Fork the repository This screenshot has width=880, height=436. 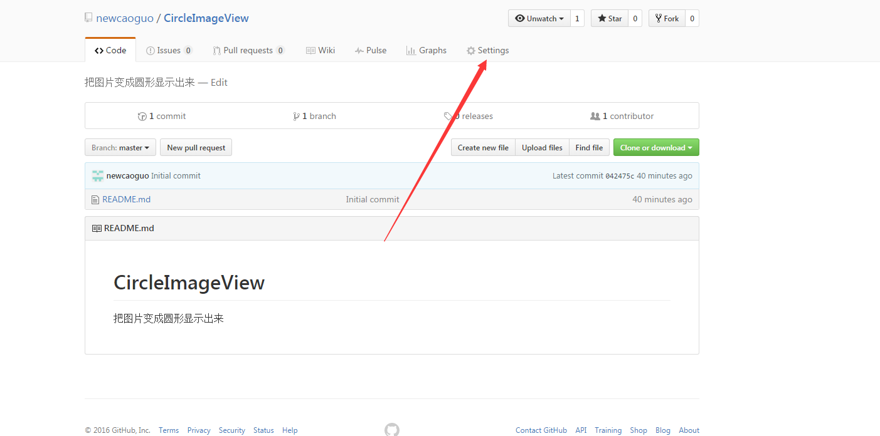[x=667, y=19]
